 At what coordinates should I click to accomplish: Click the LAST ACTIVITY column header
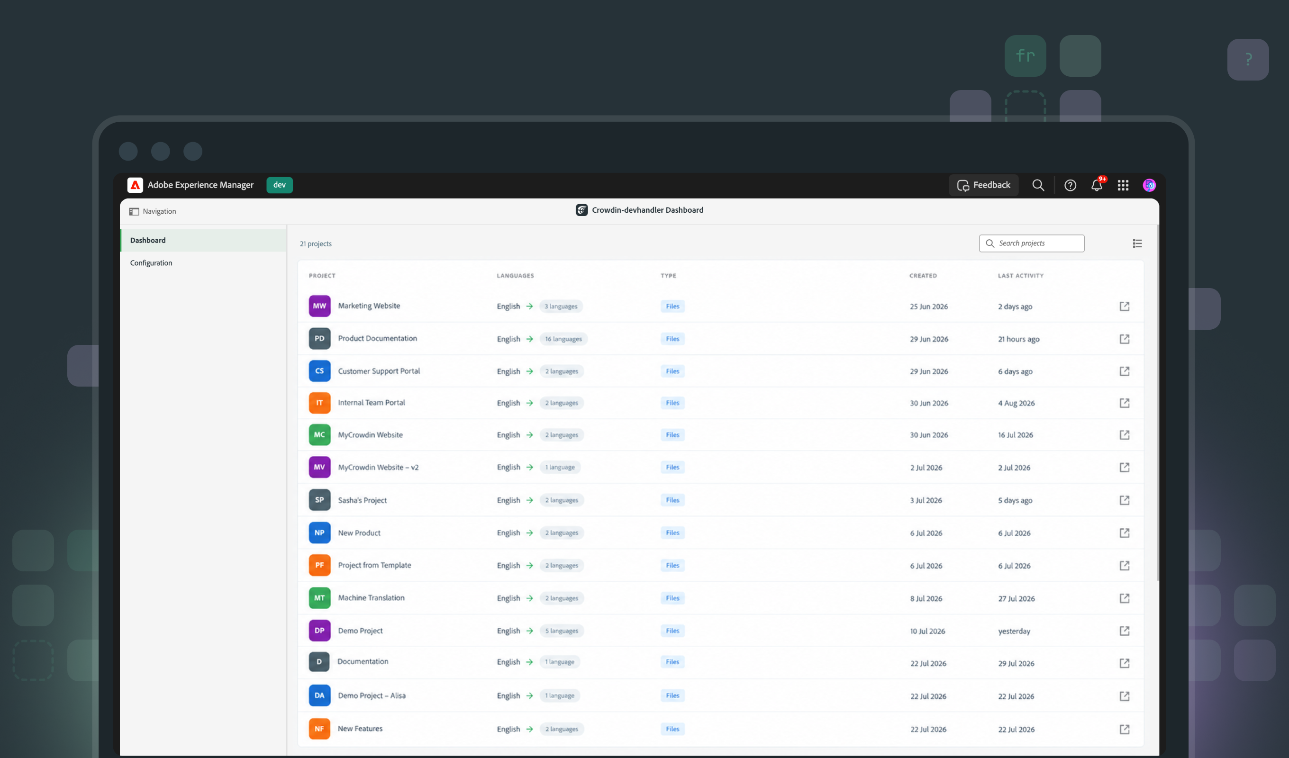1021,276
